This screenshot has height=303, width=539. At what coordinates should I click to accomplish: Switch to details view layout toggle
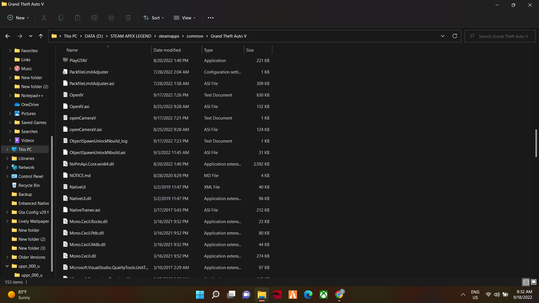pyautogui.click(x=526, y=282)
